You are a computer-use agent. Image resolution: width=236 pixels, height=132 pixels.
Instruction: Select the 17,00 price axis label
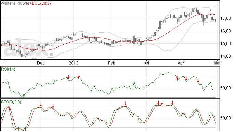[225, 18]
